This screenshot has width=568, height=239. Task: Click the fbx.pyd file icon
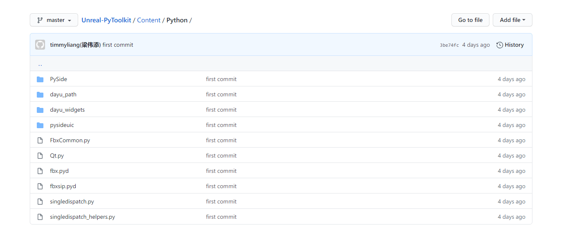point(40,171)
